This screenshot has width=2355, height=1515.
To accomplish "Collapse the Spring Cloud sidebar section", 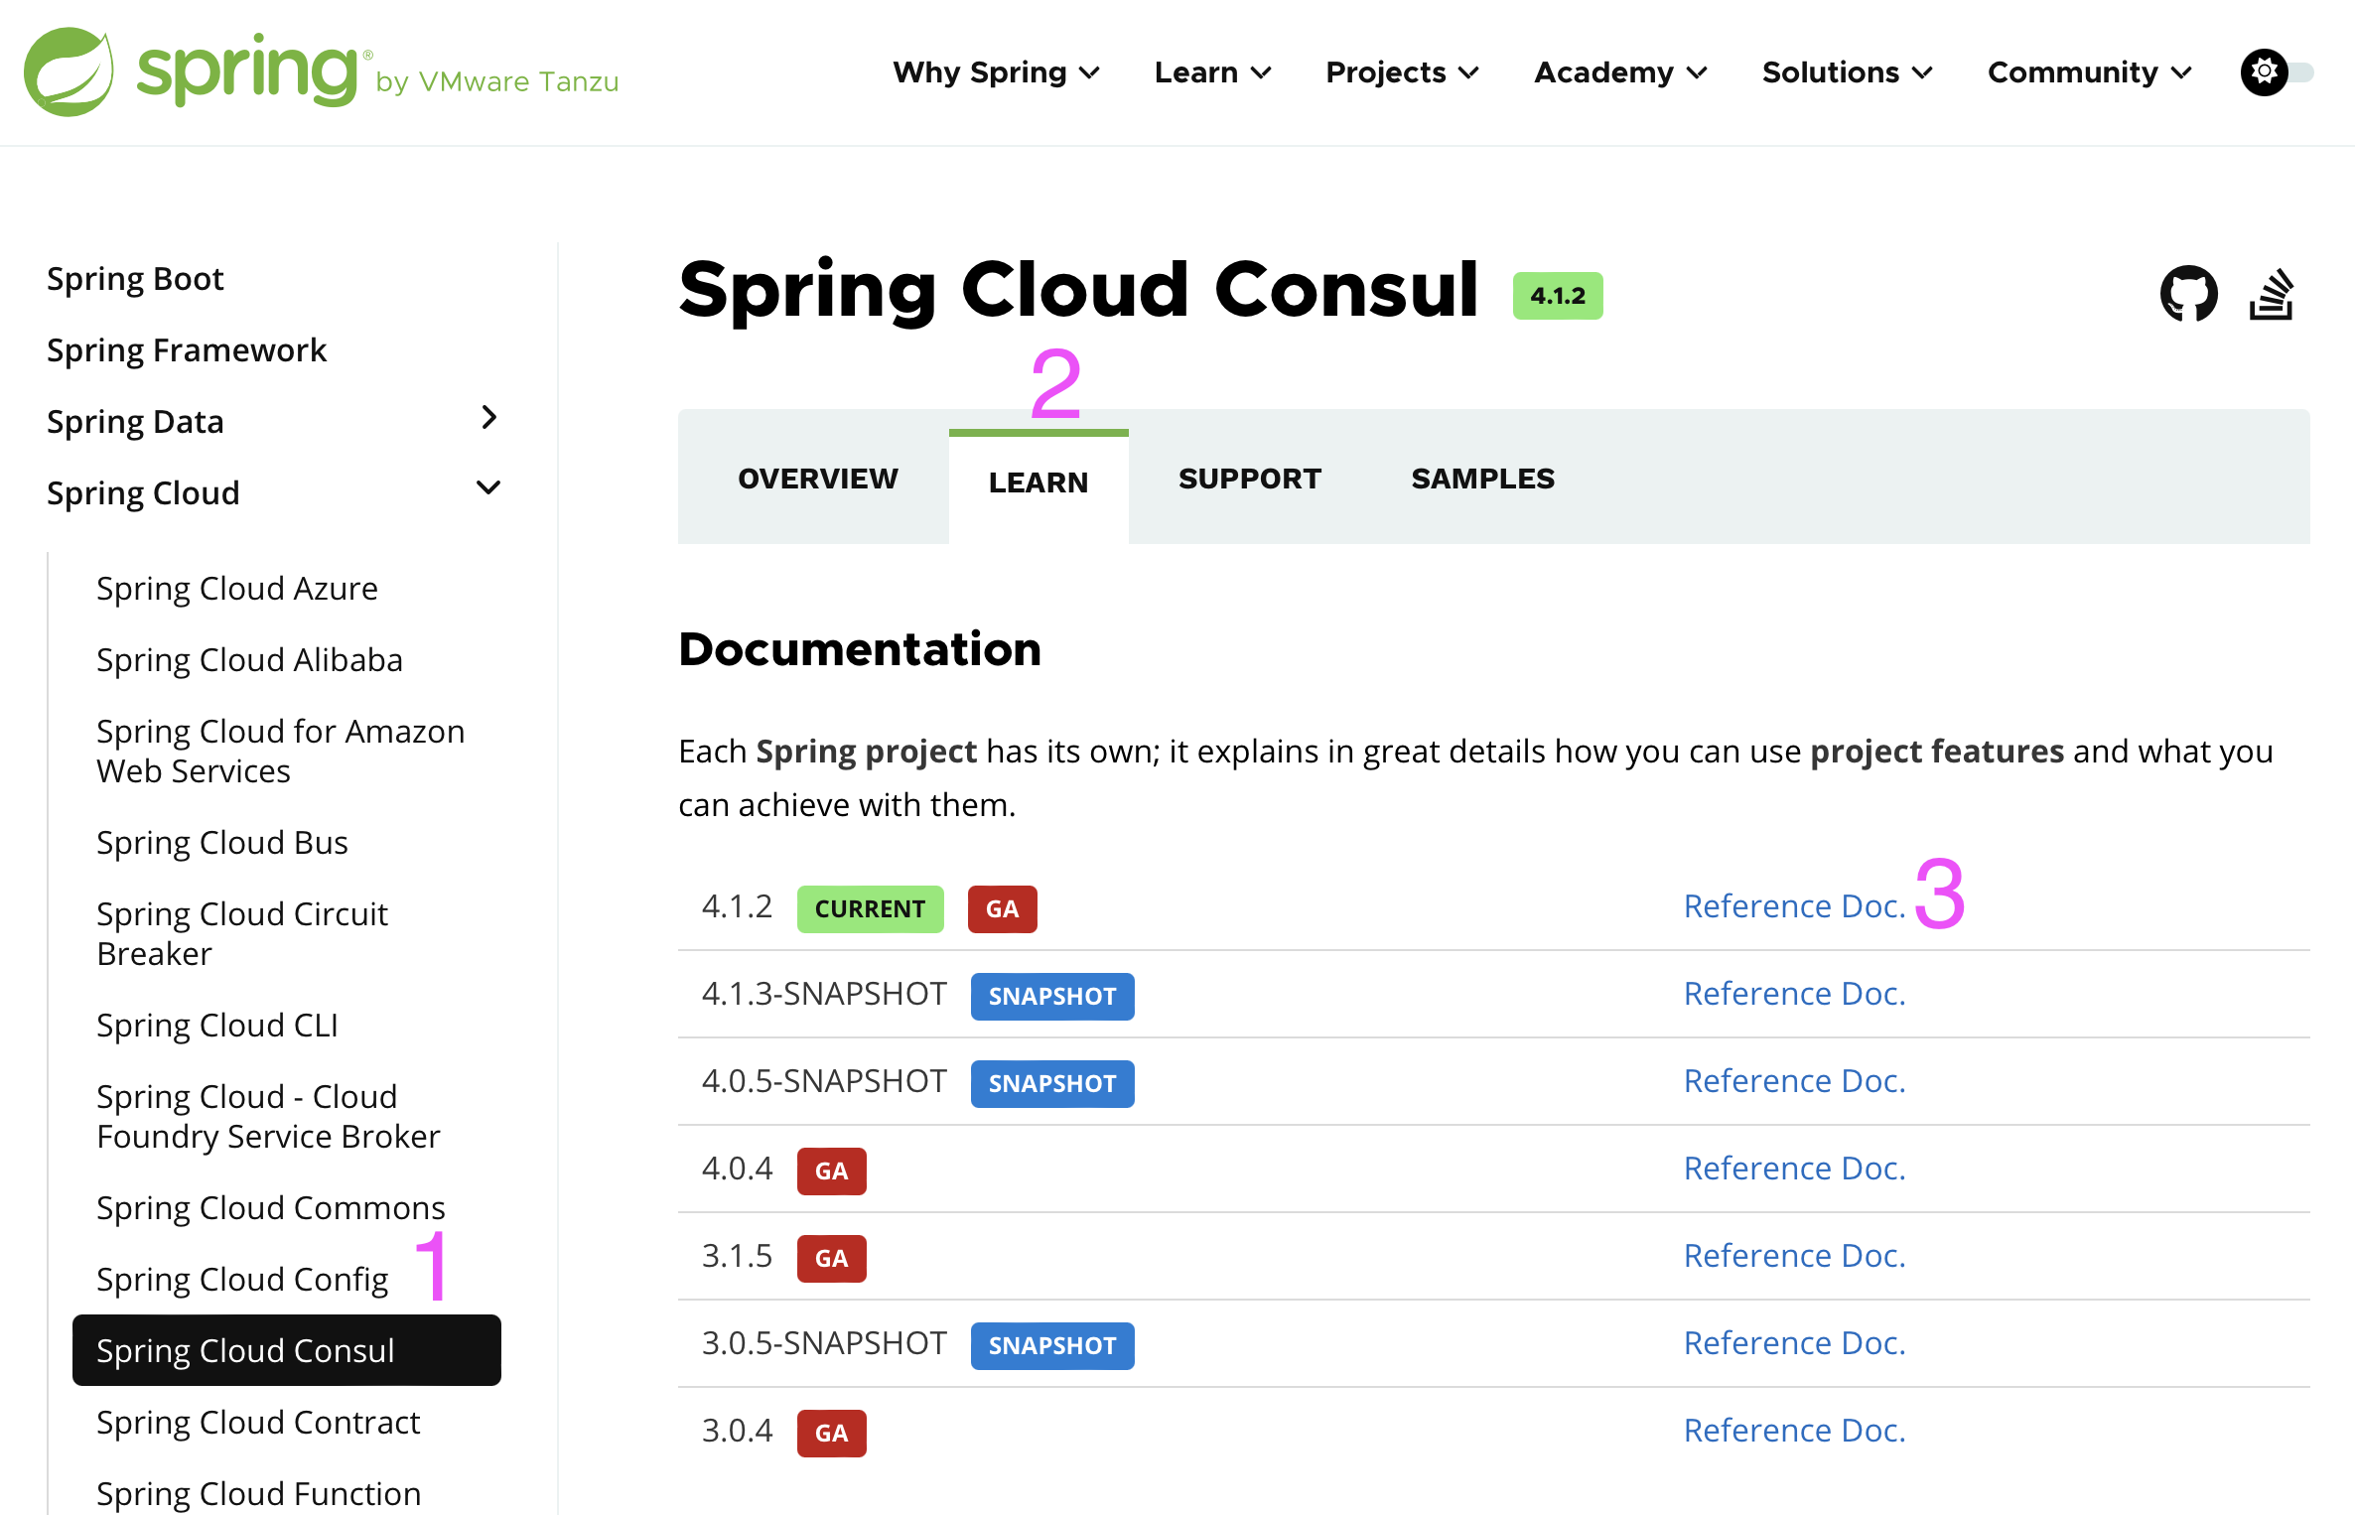I will coord(487,488).
